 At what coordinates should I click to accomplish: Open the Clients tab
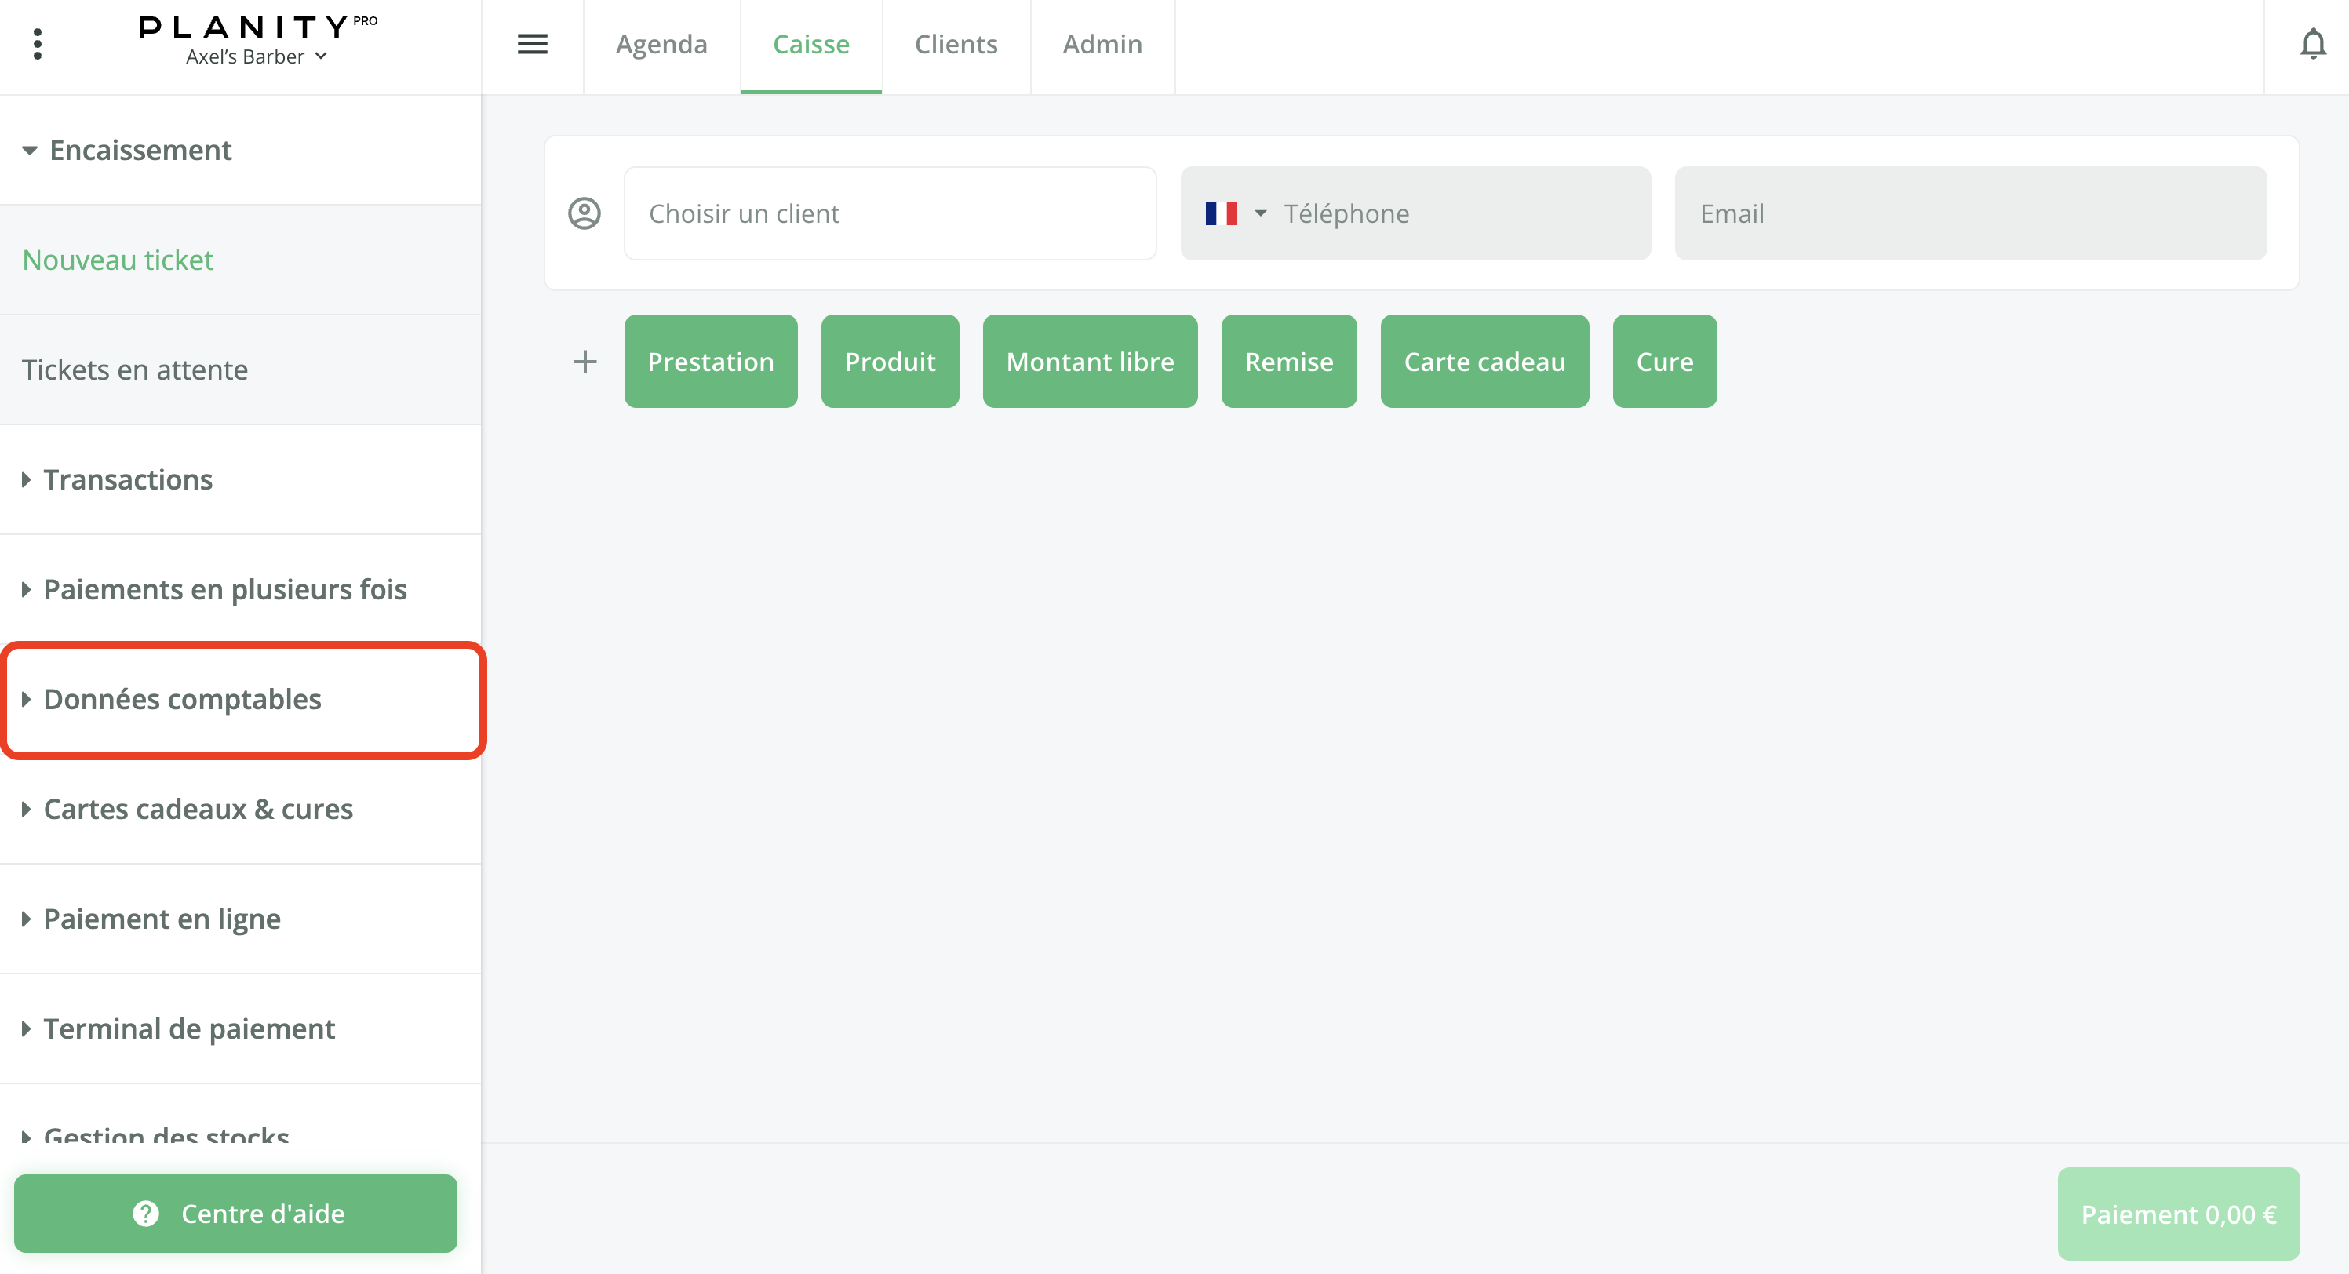coord(956,44)
